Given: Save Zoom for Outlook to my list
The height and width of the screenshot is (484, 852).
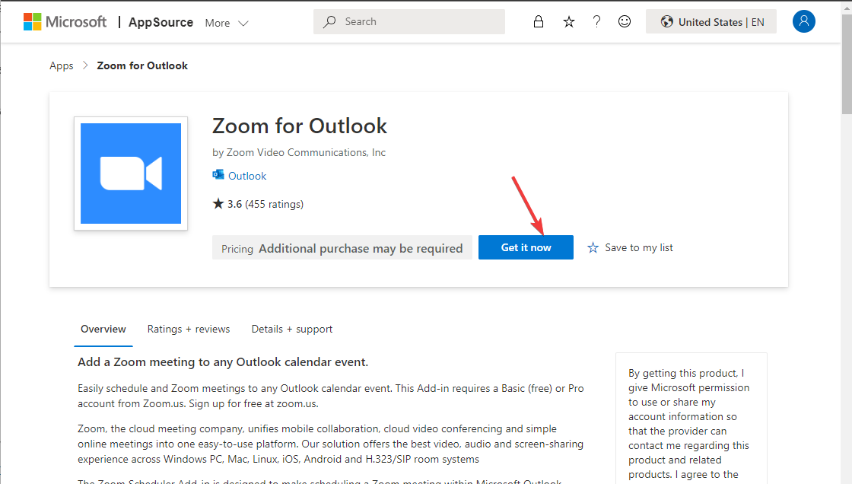Looking at the screenshot, I should tap(629, 247).
